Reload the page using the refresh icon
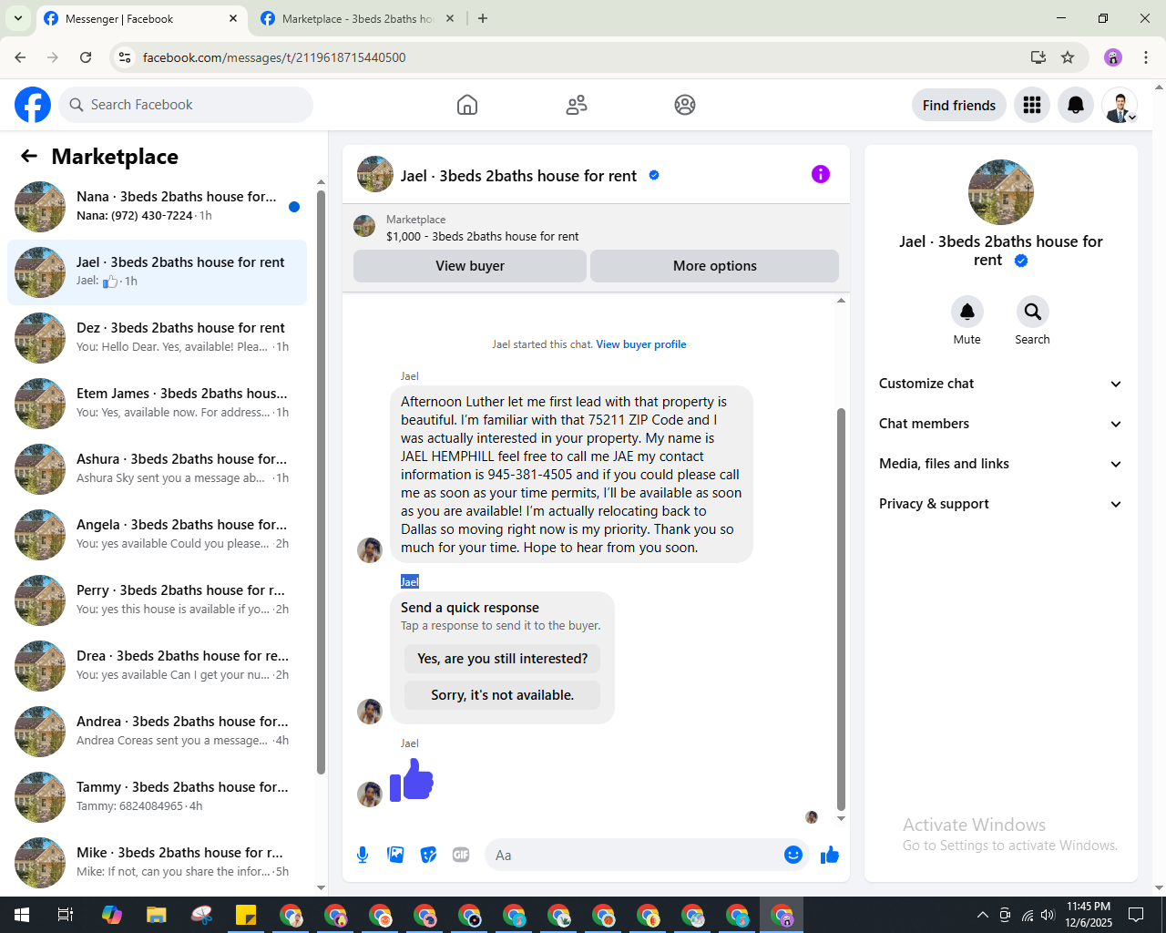Viewport: 1166px width, 933px height. tap(86, 57)
